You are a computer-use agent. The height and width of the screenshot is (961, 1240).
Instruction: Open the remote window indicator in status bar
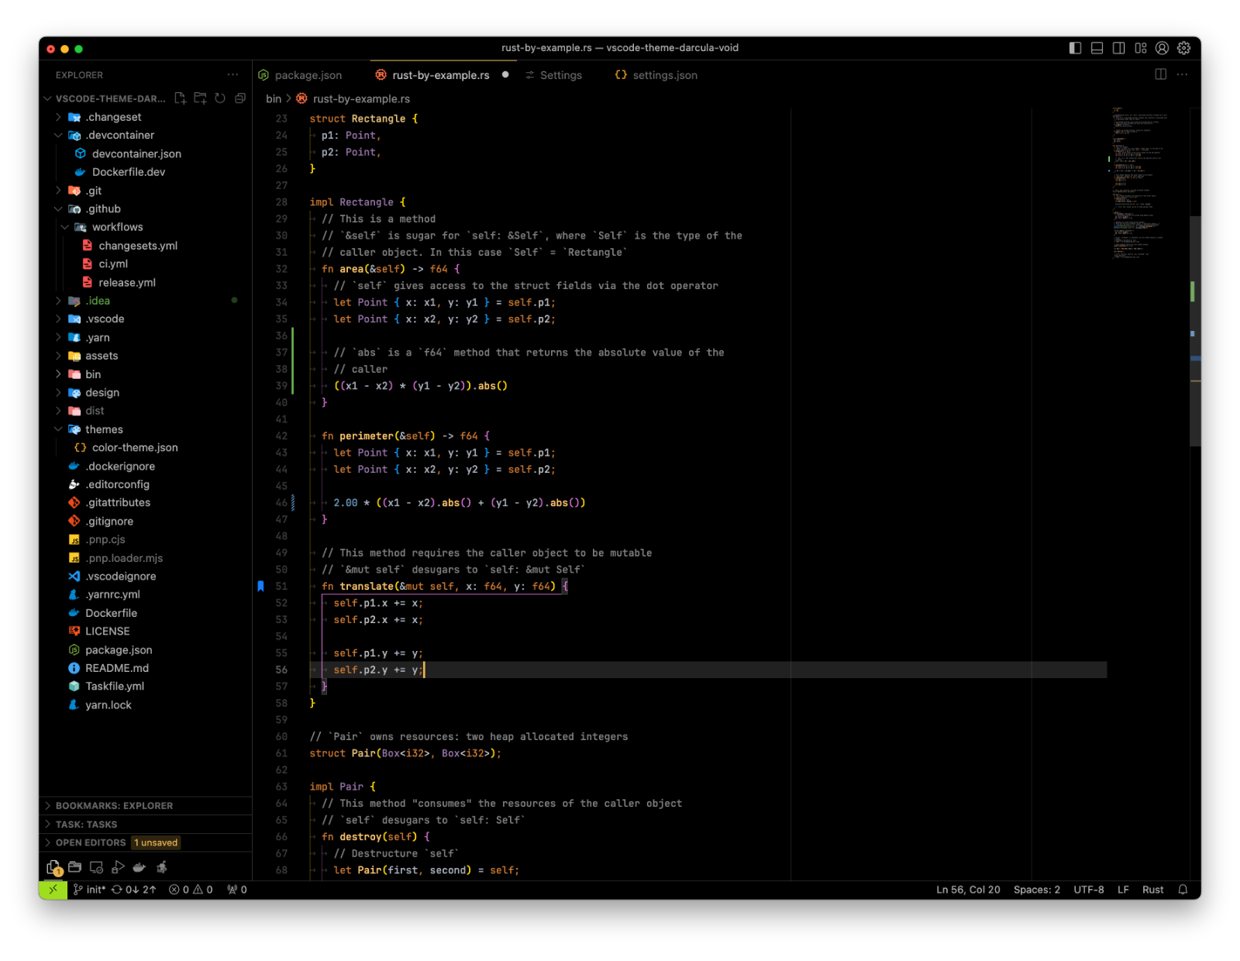pos(53,890)
